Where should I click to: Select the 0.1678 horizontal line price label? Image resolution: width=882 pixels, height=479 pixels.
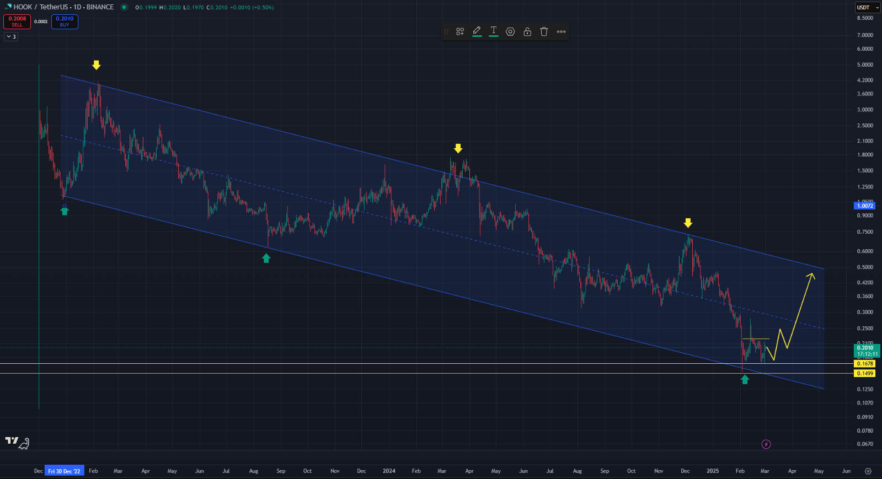point(864,364)
